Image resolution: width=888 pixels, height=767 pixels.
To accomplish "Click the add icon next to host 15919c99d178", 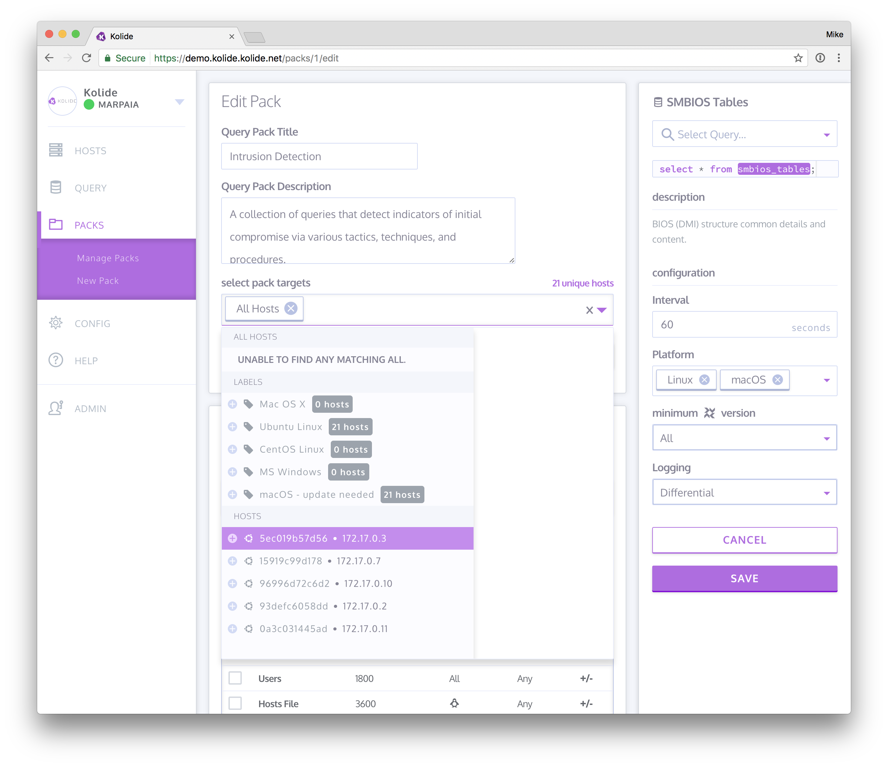I will 232,561.
